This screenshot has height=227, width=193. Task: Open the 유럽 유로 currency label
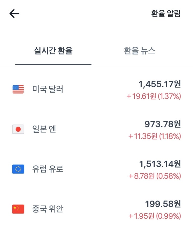click(48, 169)
